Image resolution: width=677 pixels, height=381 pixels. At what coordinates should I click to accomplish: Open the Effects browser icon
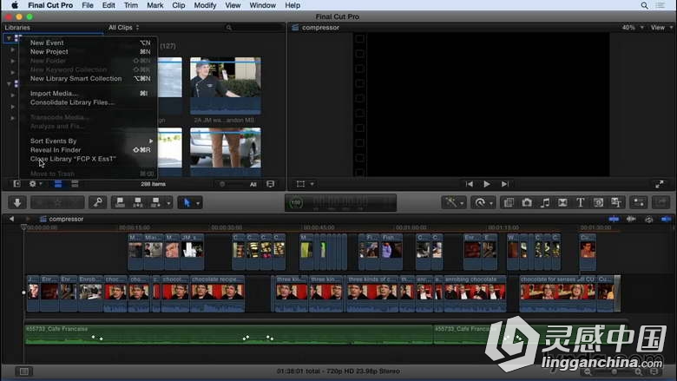(x=616, y=202)
